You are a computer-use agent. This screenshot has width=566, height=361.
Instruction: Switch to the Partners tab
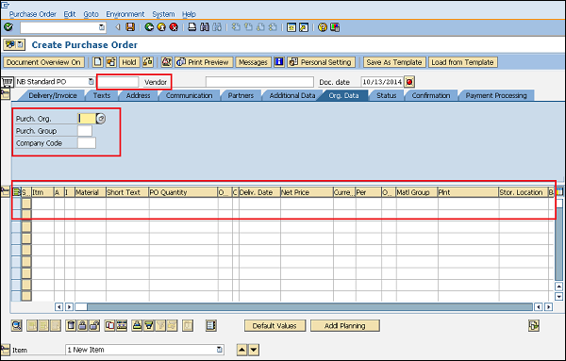coord(241,95)
